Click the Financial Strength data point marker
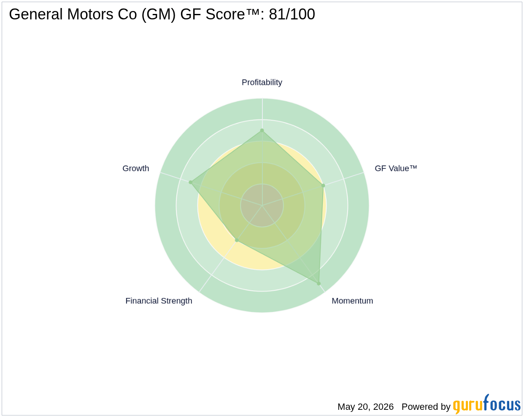The height and width of the screenshot is (417, 524). [x=237, y=240]
